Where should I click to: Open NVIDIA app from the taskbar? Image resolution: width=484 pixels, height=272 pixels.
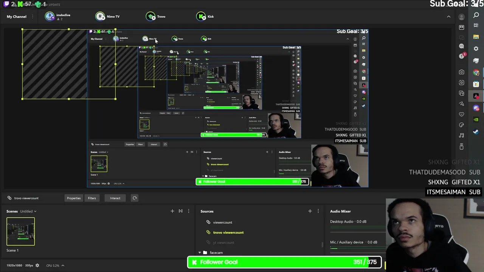[476, 120]
